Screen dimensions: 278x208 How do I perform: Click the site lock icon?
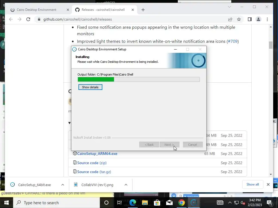pos(39,19)
